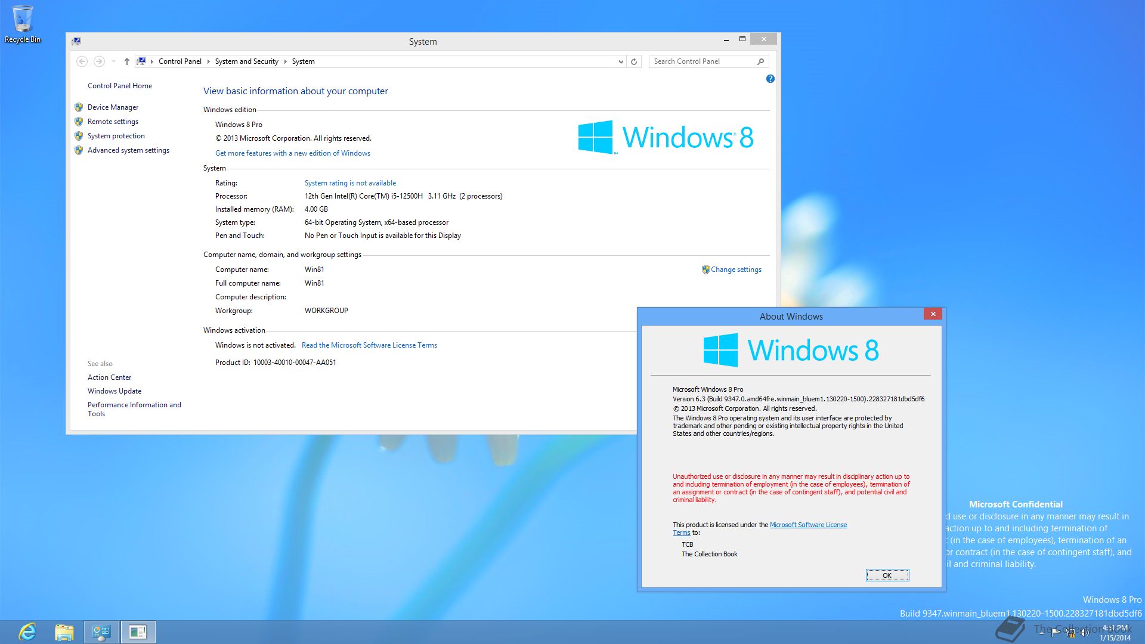
Task: Click The Collection Book licensee text
Action: tap(710, 555)
